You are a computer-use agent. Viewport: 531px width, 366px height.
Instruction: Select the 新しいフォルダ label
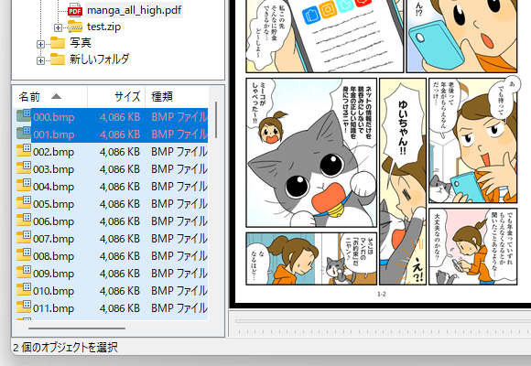click(99, 59)
